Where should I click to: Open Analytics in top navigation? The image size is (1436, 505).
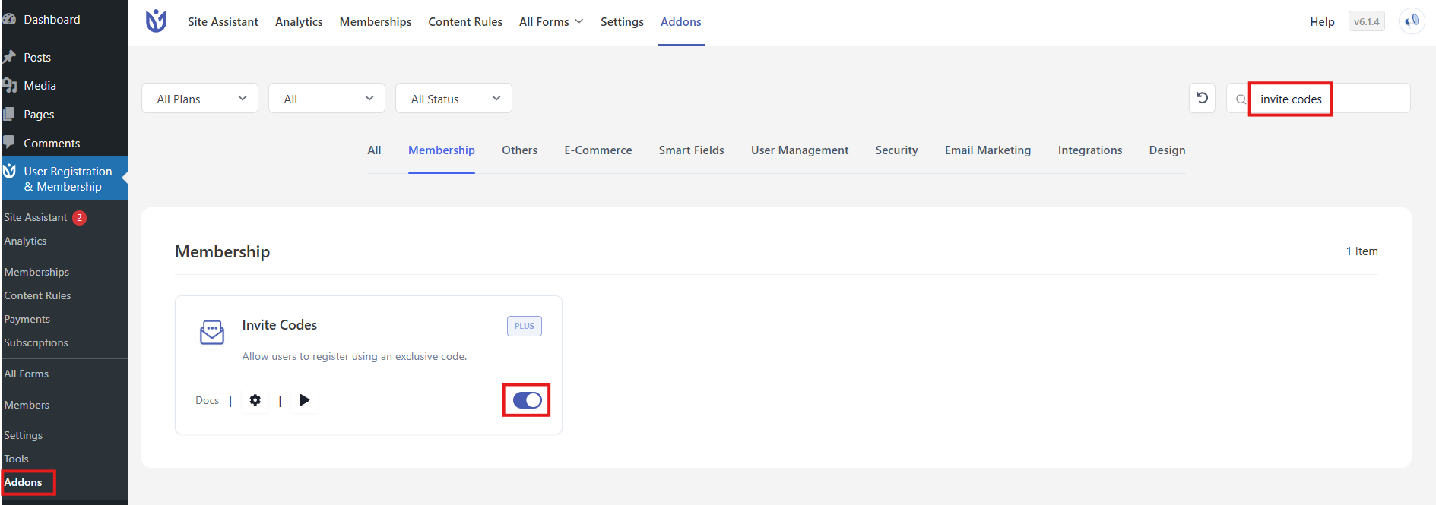click(299, 22)
